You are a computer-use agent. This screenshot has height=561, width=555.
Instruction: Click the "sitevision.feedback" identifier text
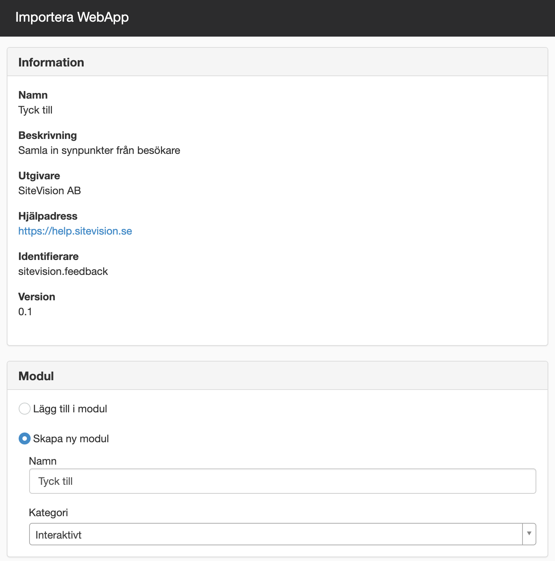click(x=63, y=272)
